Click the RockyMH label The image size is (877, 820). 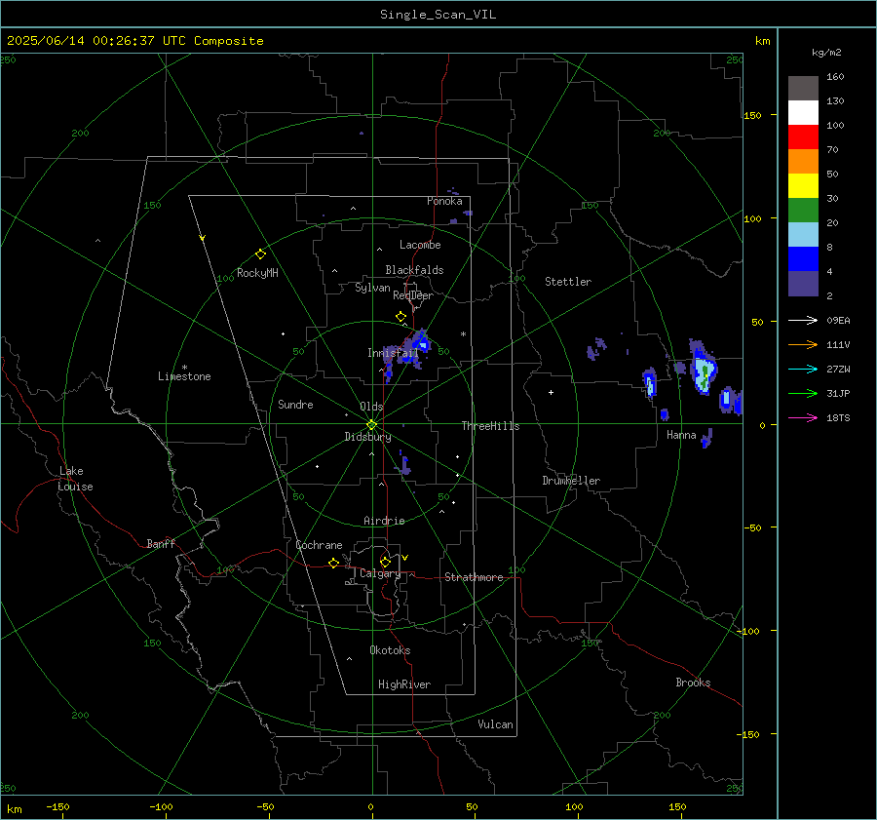point(257,273)
